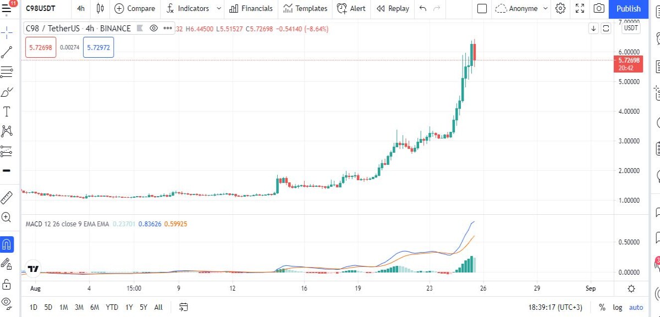Toggle log scale on price axis
The image size is (660, 317).
(x=618, y=307)
